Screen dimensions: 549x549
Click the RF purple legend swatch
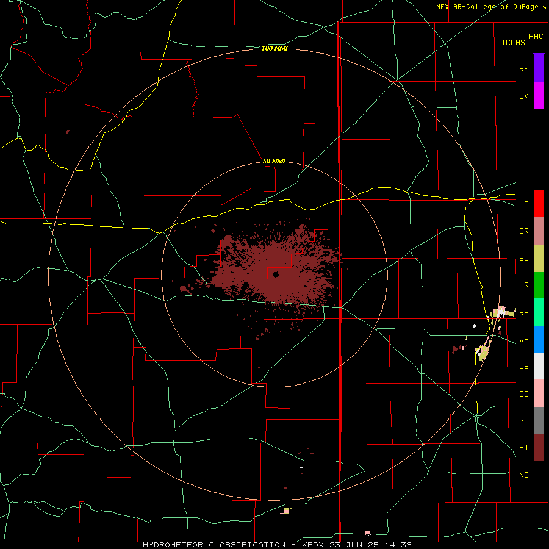[x=539, y=68]
